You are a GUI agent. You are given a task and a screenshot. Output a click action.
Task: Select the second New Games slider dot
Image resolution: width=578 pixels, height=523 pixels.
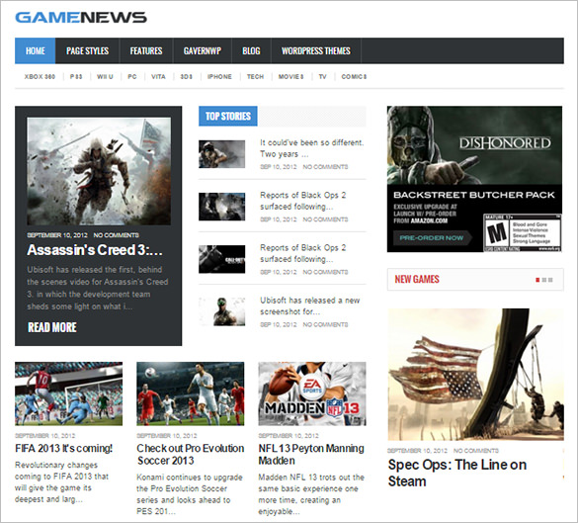pyautogui.click(x=544, y=280)
